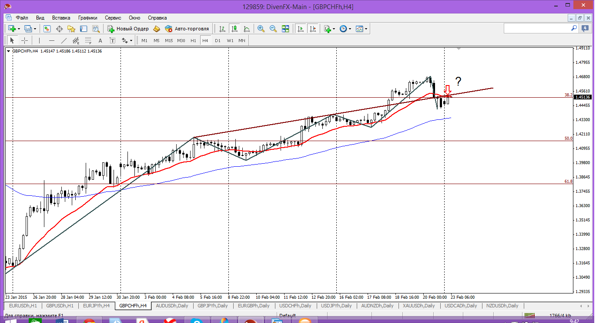Open the Вставка menu
This screenshot has width=596, height=323.
[x=61, y=18]
